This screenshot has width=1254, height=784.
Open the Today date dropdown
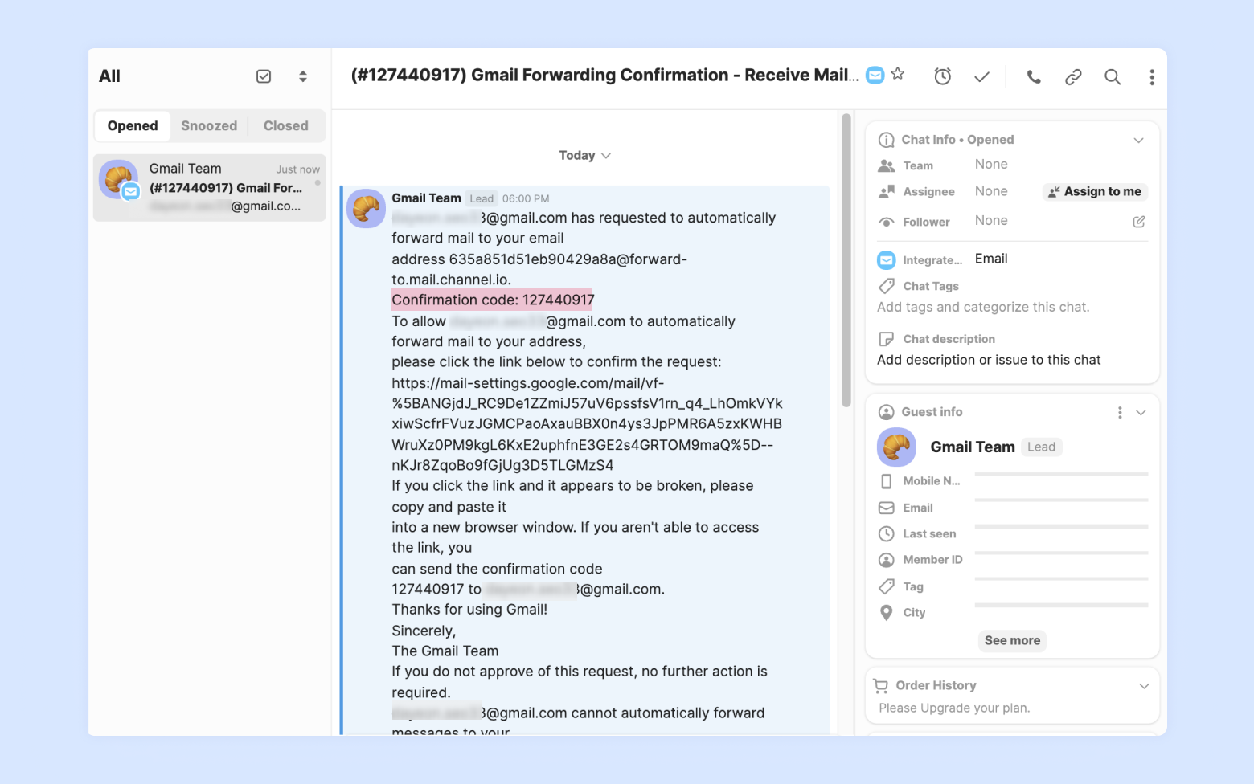click(x=584, y=155)
